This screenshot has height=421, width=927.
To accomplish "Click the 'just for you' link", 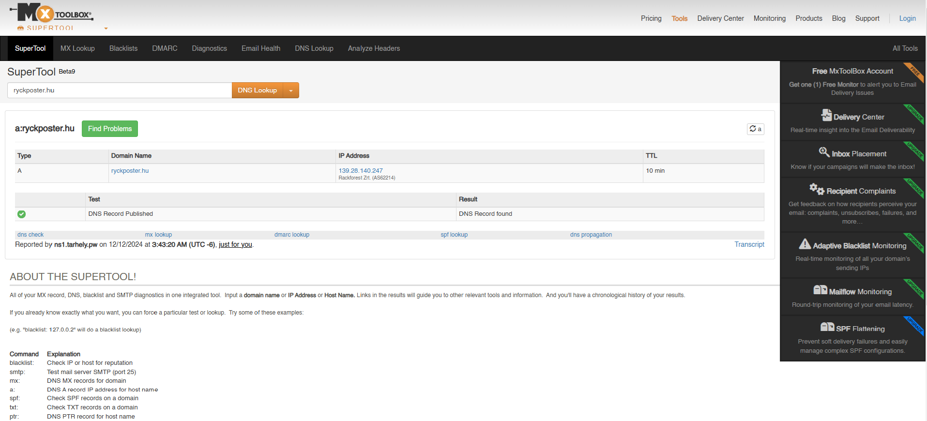I will pyautogui.click(x=235, y=244).
